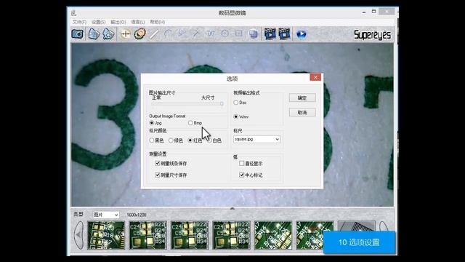The width and height of the screenshot is (465, 262).
Task: Close the 选项 dialog with the red X
Action: [315, 77]
